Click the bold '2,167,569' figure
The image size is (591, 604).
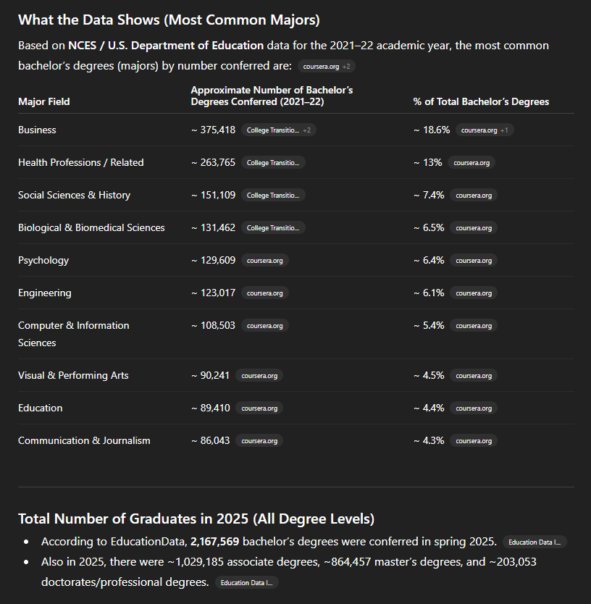[x=214, y=542]
